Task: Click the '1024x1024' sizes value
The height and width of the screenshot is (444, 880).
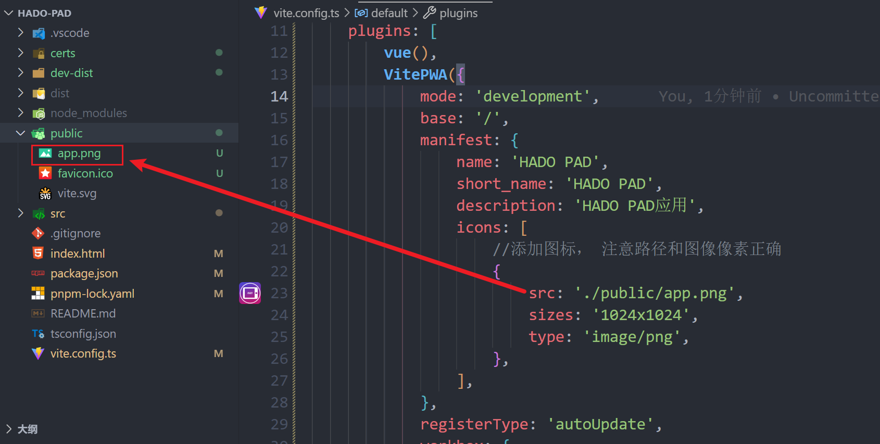Action: click(x=641, y=315)
